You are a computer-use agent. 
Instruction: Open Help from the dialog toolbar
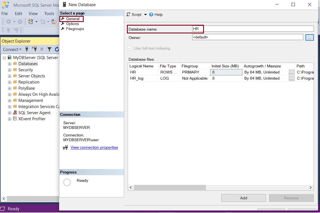(x=156, y=14)
